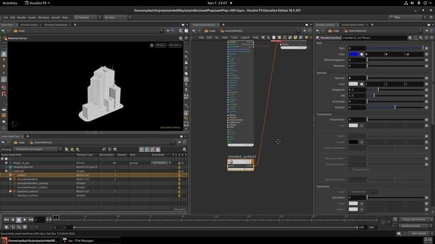
Task: Open the Render menu
Action: 21,18
